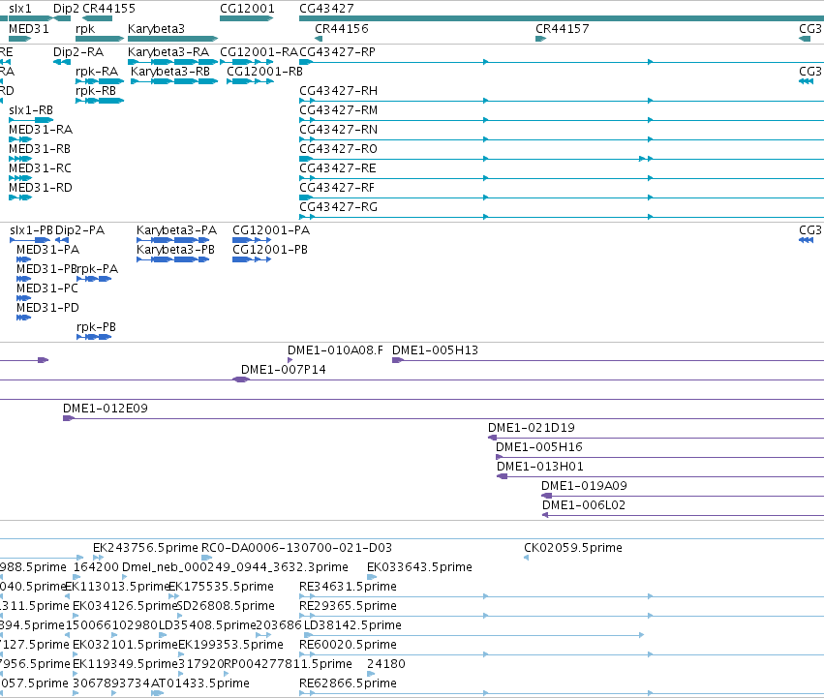The height and width of the screenshot is (698, 824).
Task: Select transcript CG43427-RN label
Action: pyautogui.click(x=339, y=130)
